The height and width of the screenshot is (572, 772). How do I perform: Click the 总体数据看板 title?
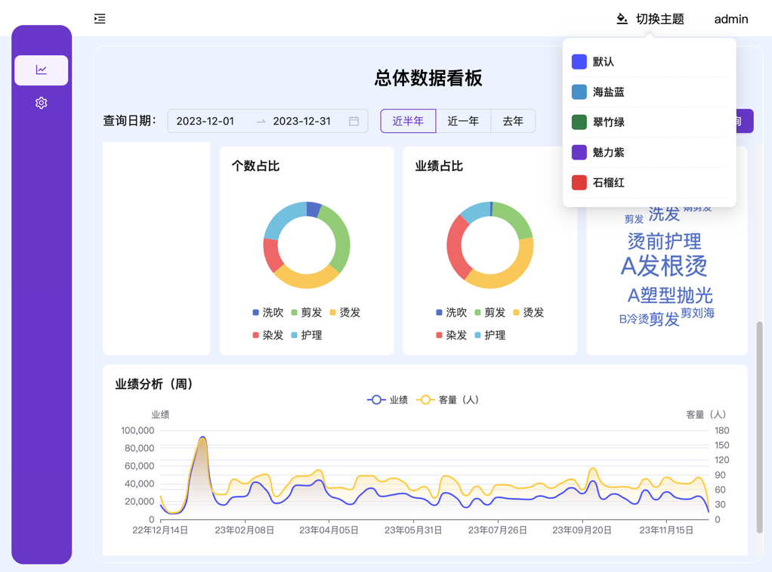pyautogui.click(x=428, y=78)
